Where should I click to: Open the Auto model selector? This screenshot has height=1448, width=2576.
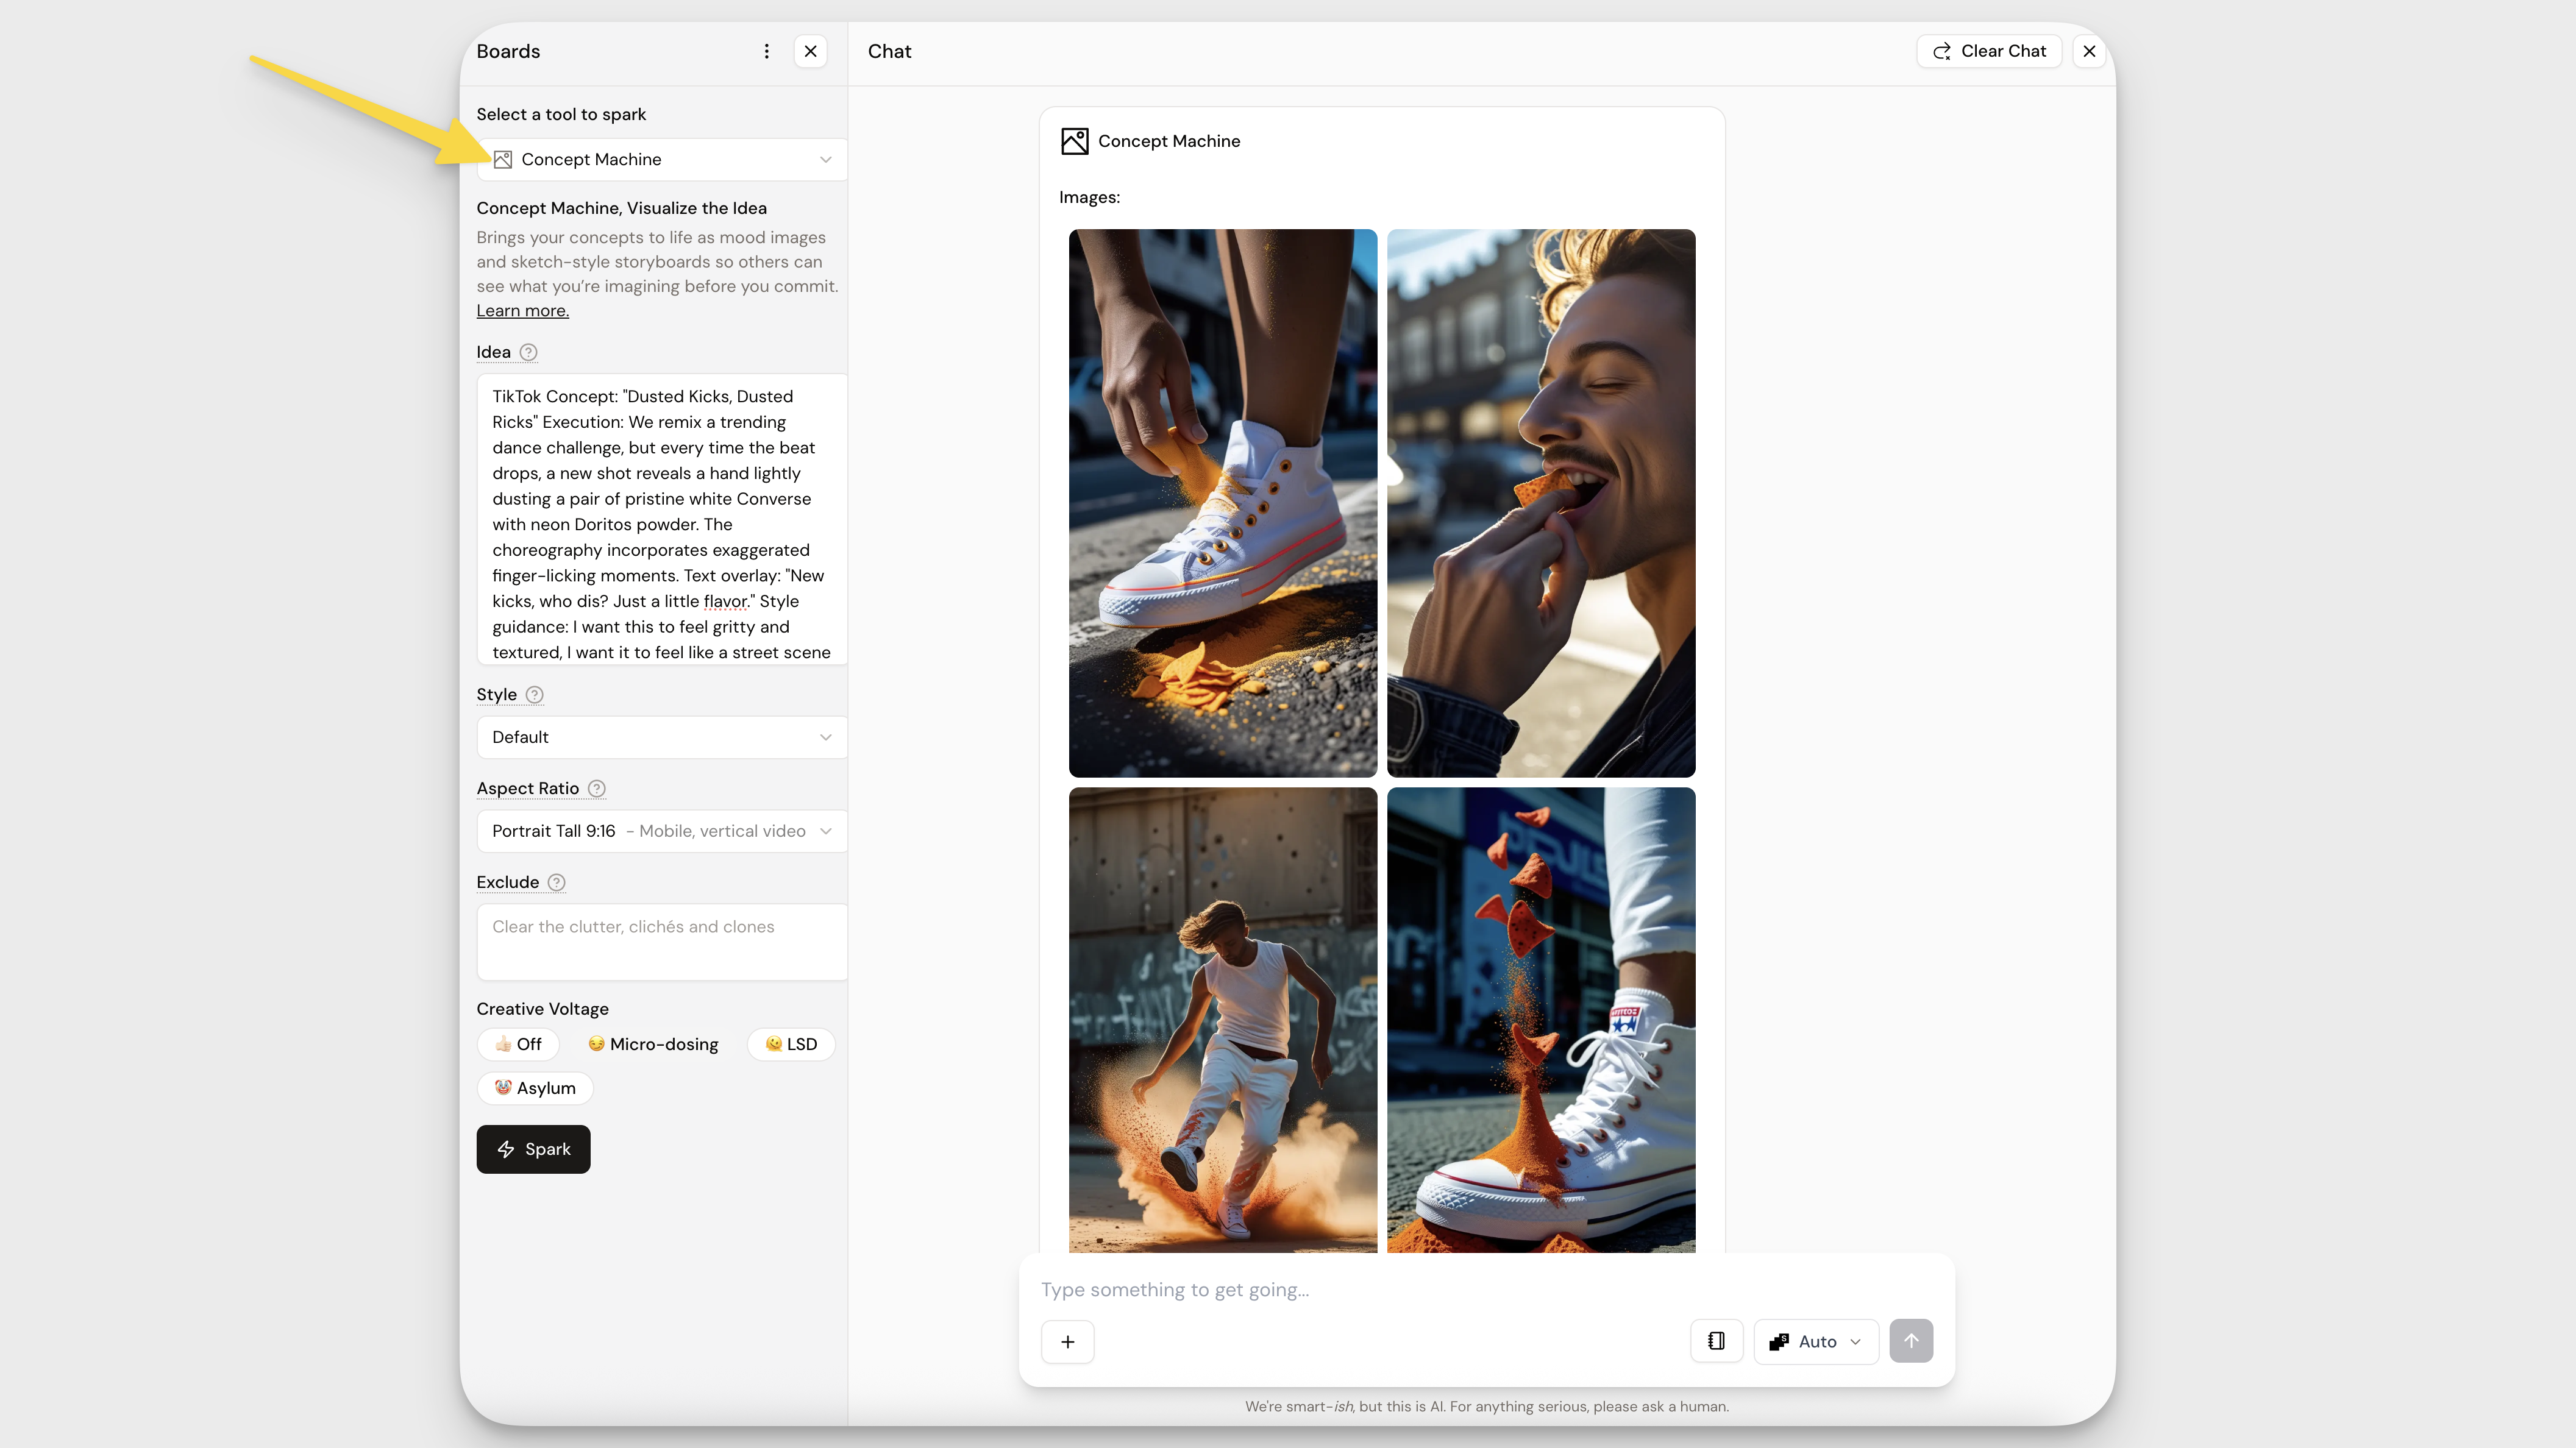(x=1815, y=1341)
